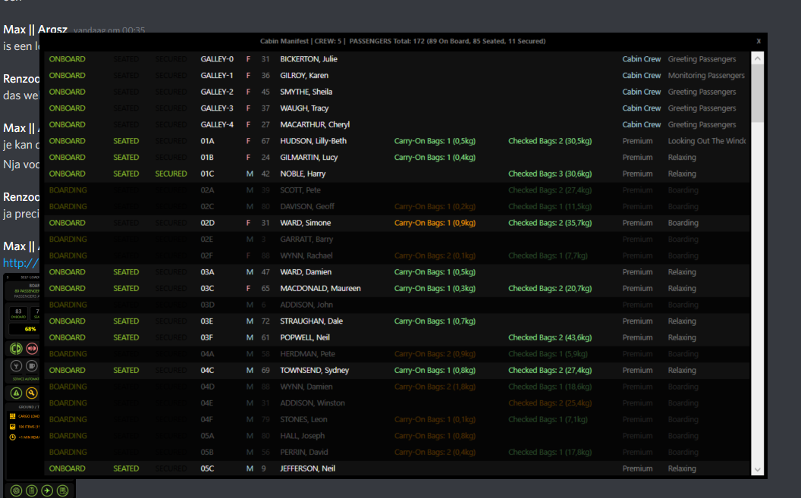Click the green door icon in side panel

(15, 349)
